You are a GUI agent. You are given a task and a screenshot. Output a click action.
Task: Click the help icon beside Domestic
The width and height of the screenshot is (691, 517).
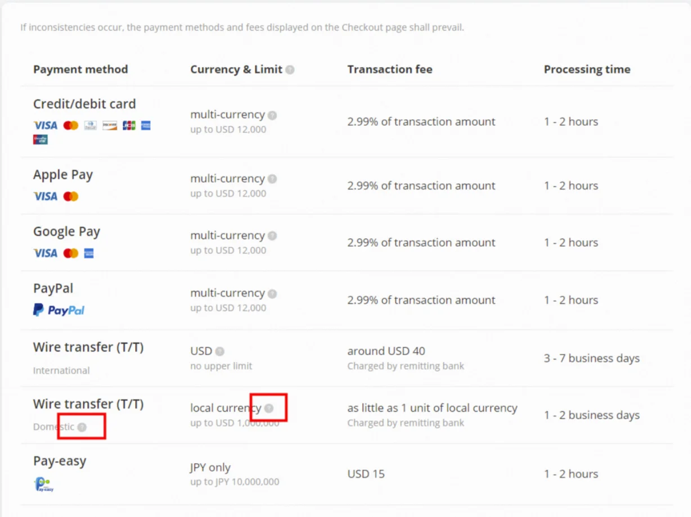[x=82, y=427]
